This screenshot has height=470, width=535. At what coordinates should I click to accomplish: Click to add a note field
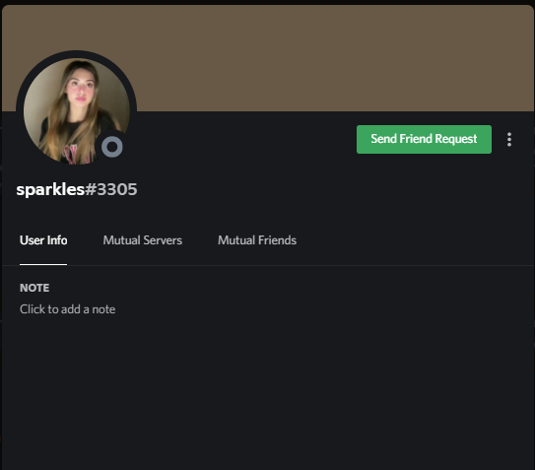coord(68,309)
